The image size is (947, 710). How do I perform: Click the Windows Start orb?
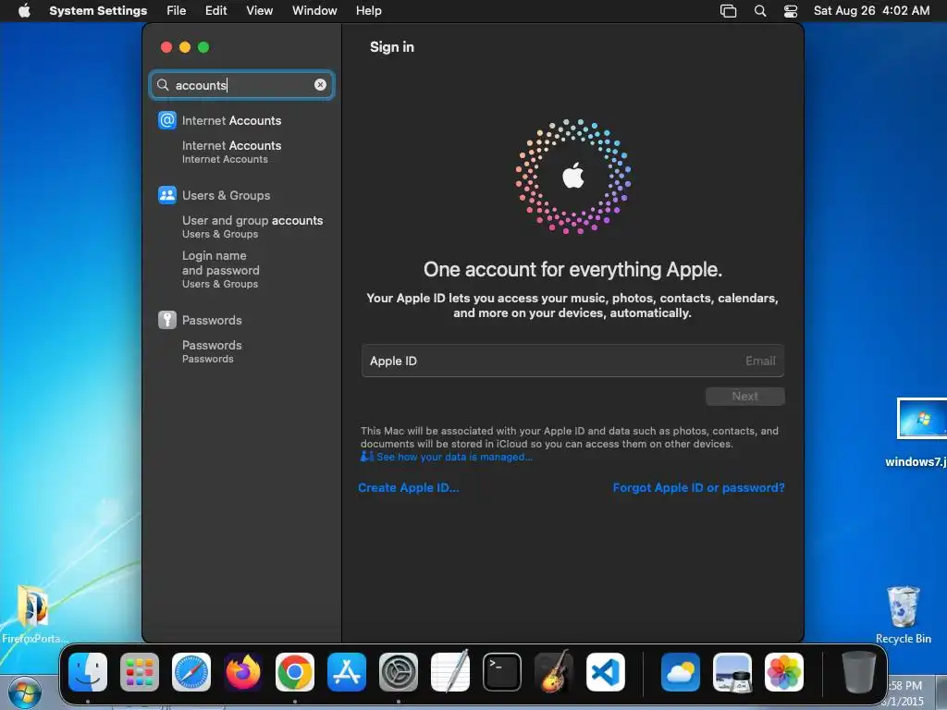click(x=24, y=692)
